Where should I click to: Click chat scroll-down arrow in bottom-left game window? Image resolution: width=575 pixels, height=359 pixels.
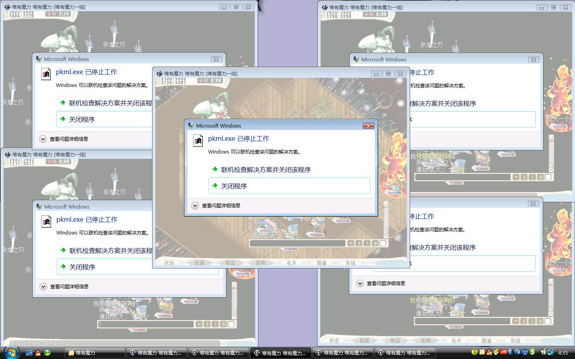(234, 318)
